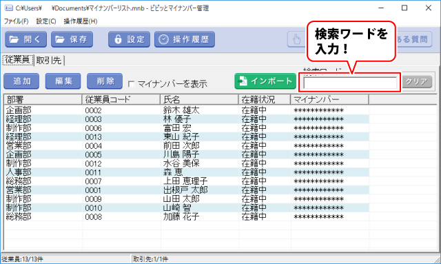Click the 追加 button

[x=21, y=81]
